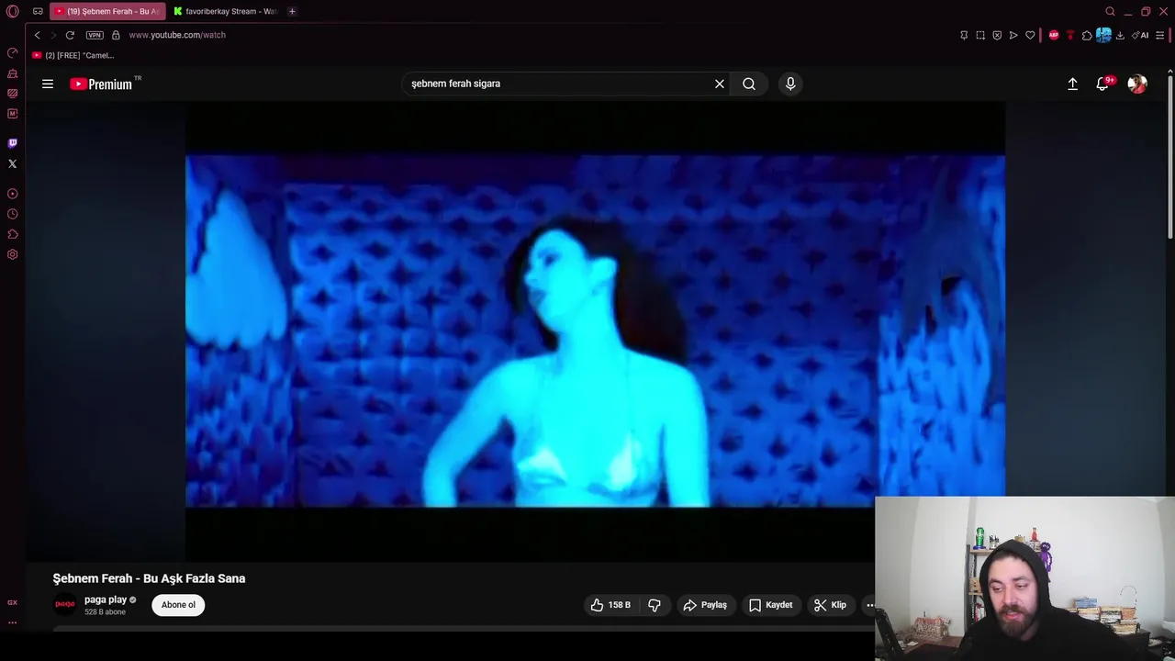Open a new tab with plus
Screen dimensions: 1175x661
pos(292,12)
